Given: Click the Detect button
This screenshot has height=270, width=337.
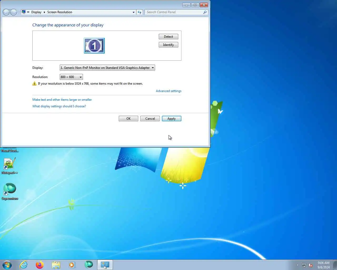Looking at the screenshot, I should (x=168, y=37).
